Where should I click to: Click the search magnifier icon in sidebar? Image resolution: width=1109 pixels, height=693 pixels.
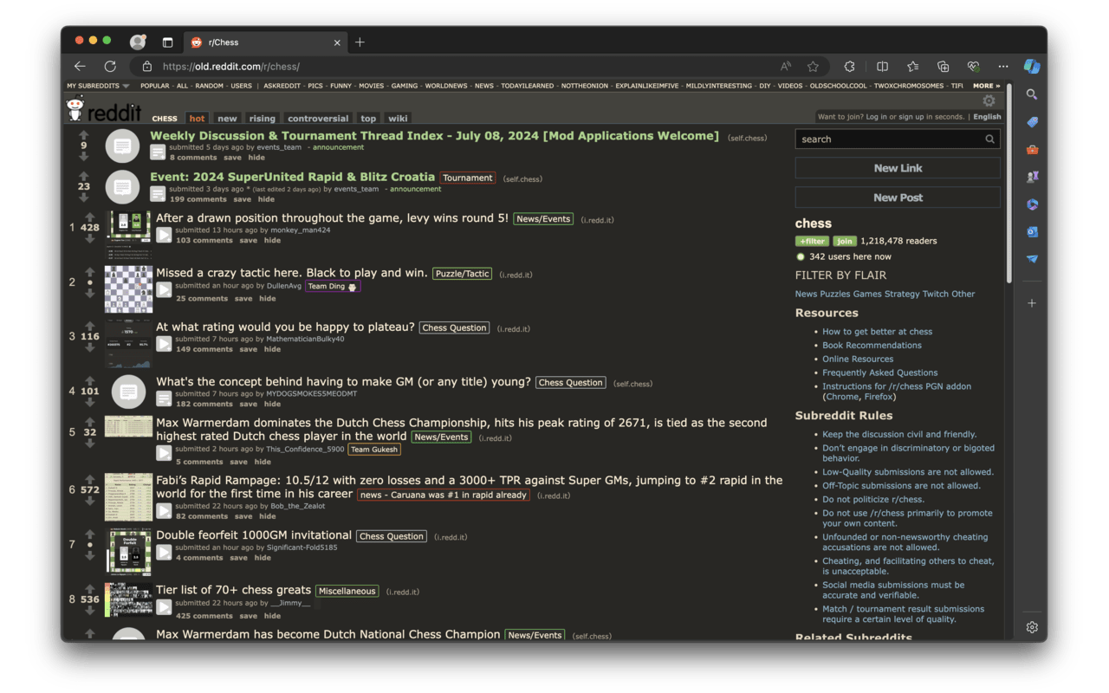click(989, 139)
